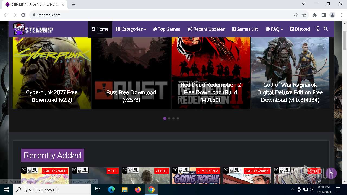Viewport: 347px width, 195px height.
Task: Share this page icon in address bar
Action: point(295,15)
